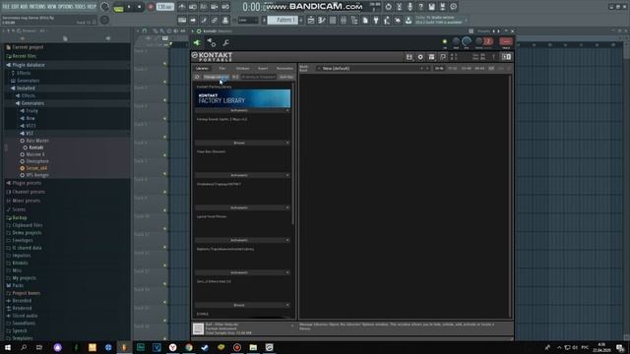Image resolution: width=630 pixels, height=354 pixels.
Task: Switch to the Database tab in Kontakt
Action: click(242, 68)
